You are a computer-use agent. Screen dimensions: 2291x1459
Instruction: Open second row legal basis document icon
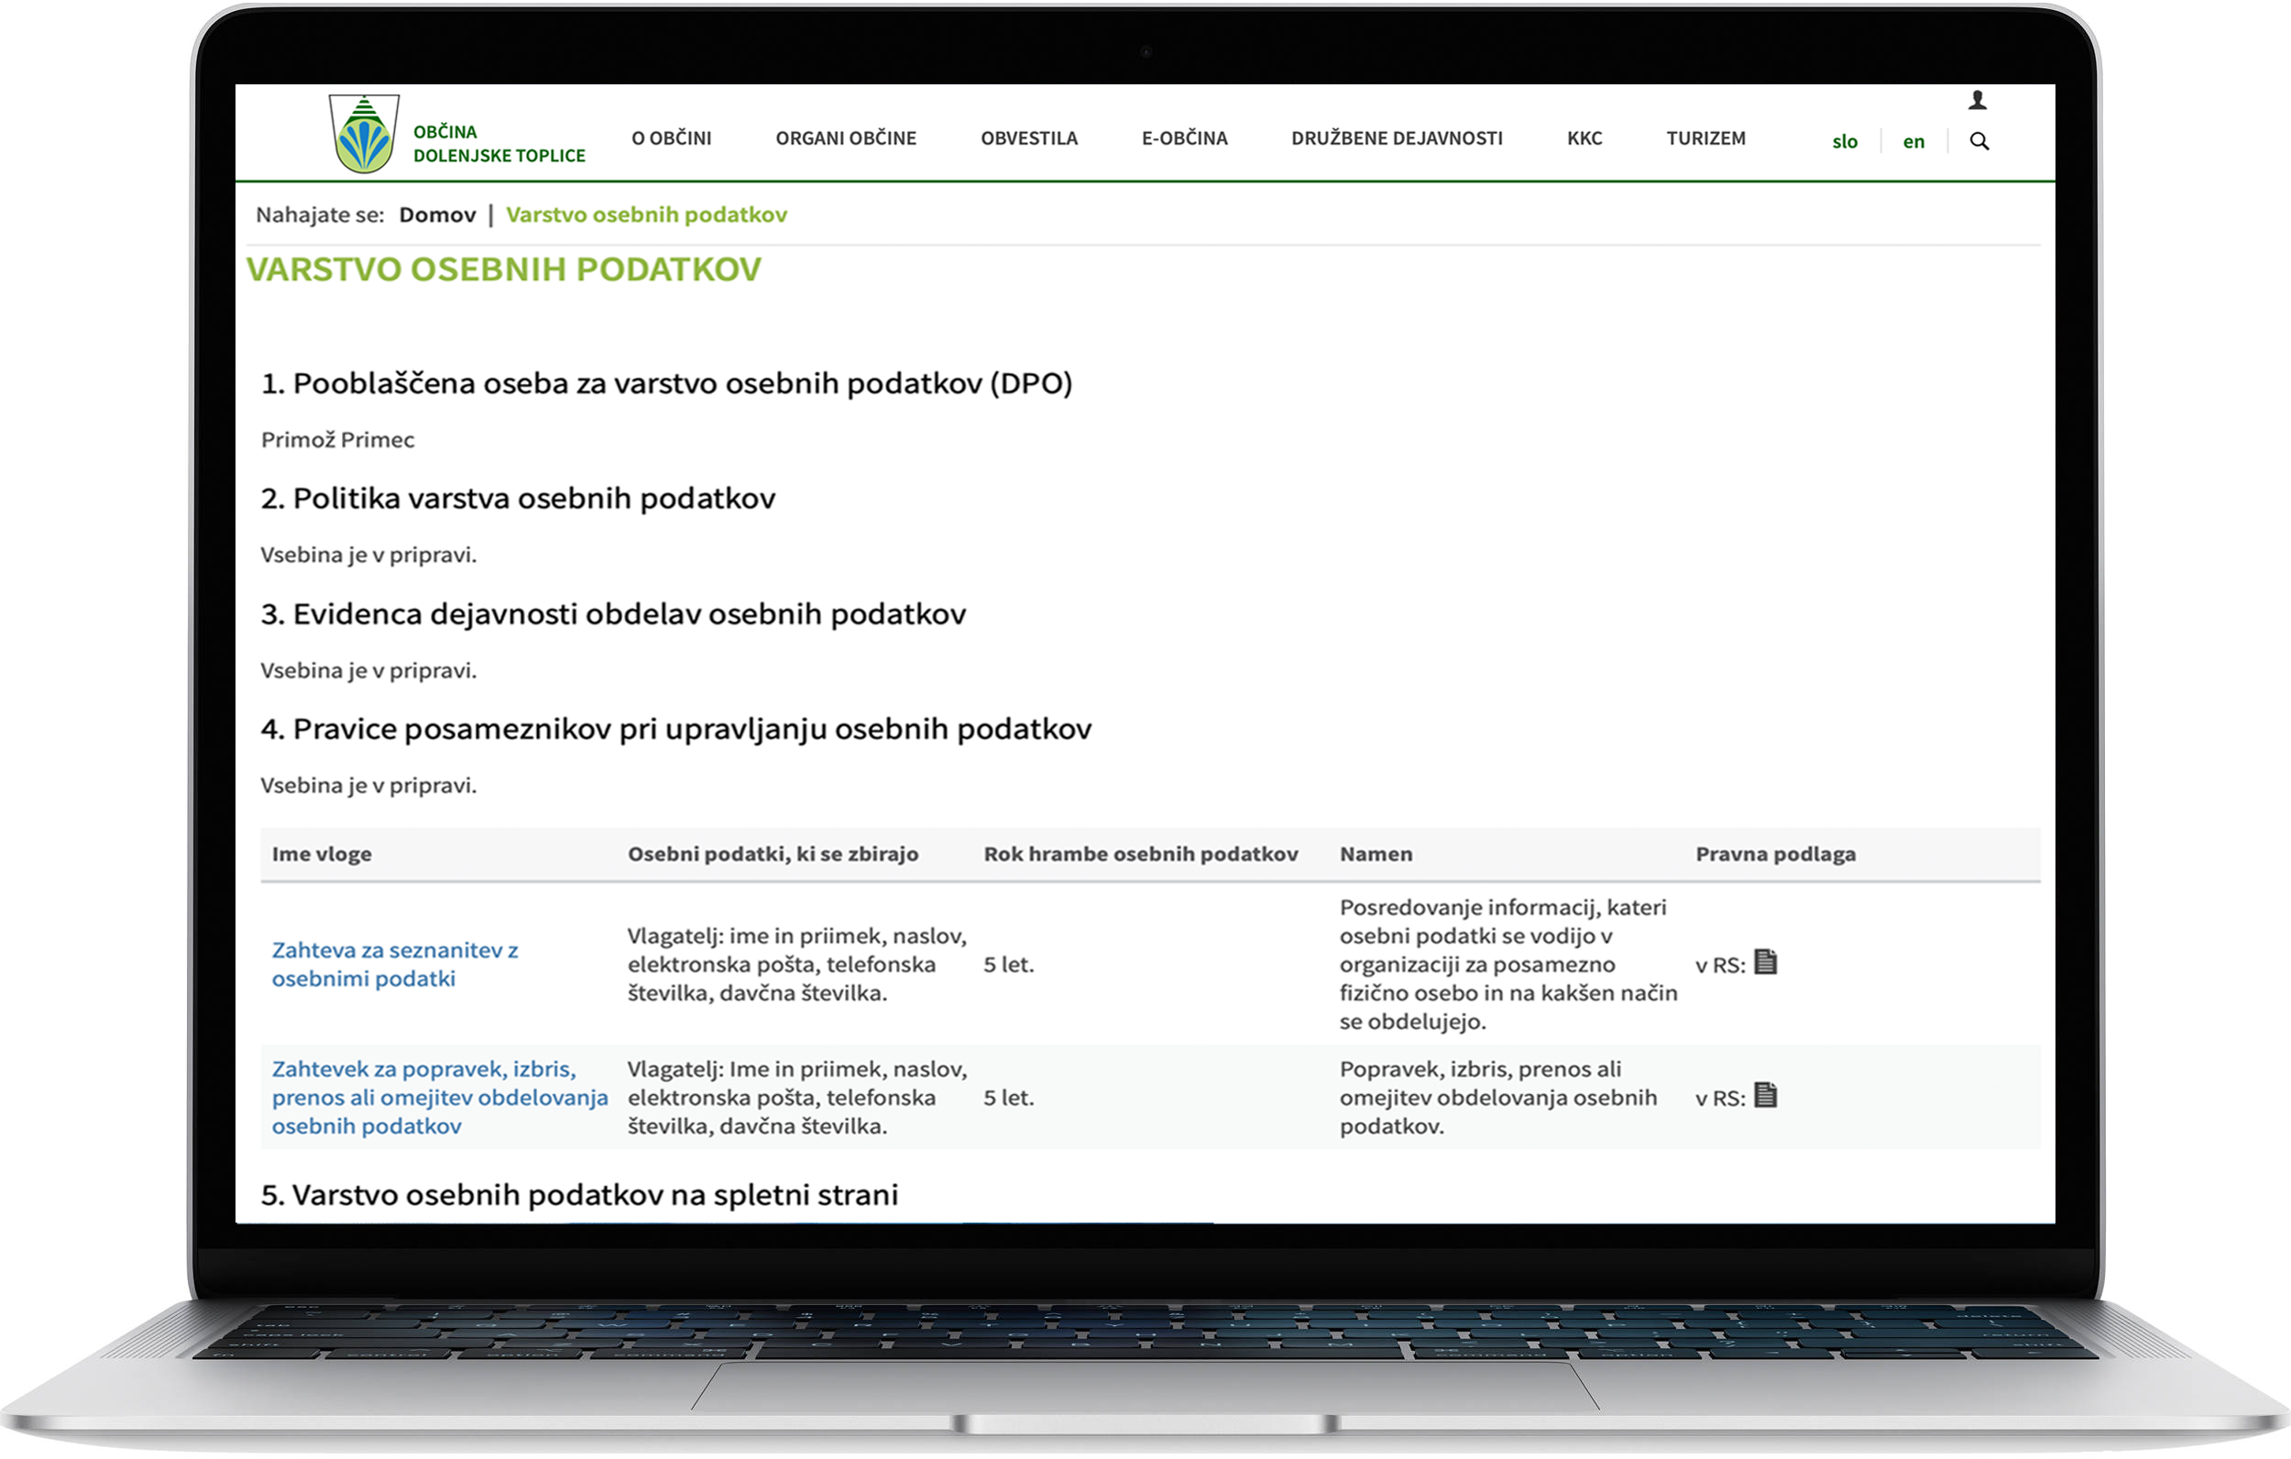coord(1765,1095)
